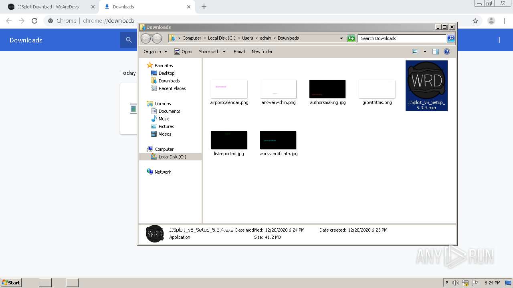Close the JJSploit Download tab
This screenshot has width=513, height=288.
pos(93,7)
